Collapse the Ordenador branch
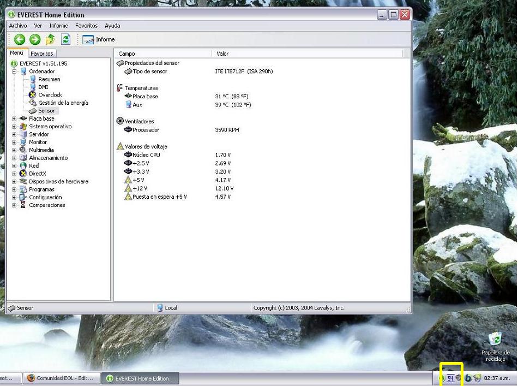The height and width of the screenshot is (386, 518). pyautogui.click(x=14, y=72)
